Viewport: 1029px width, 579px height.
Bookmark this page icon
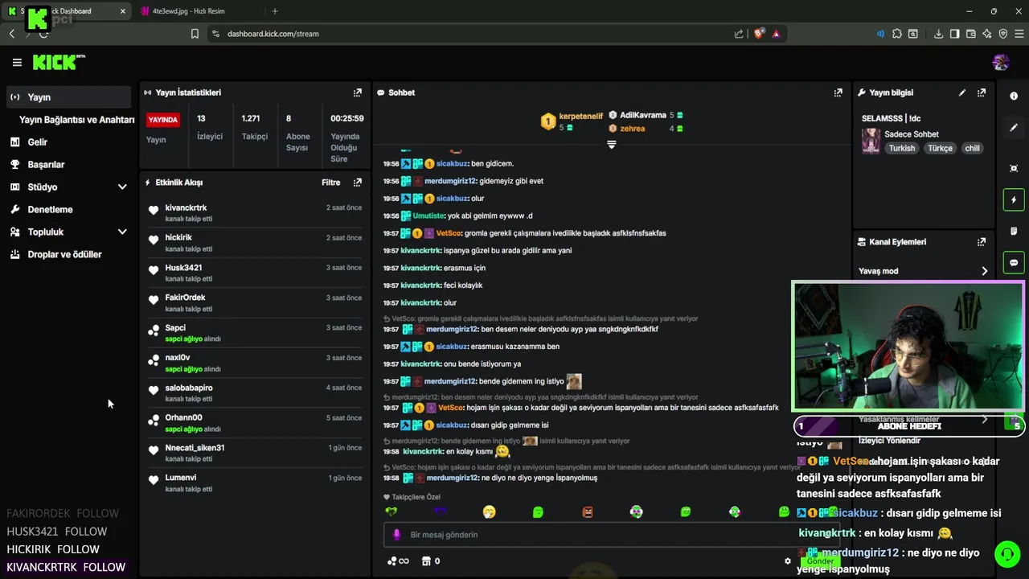pyautogui.click(x=195, y=34)
